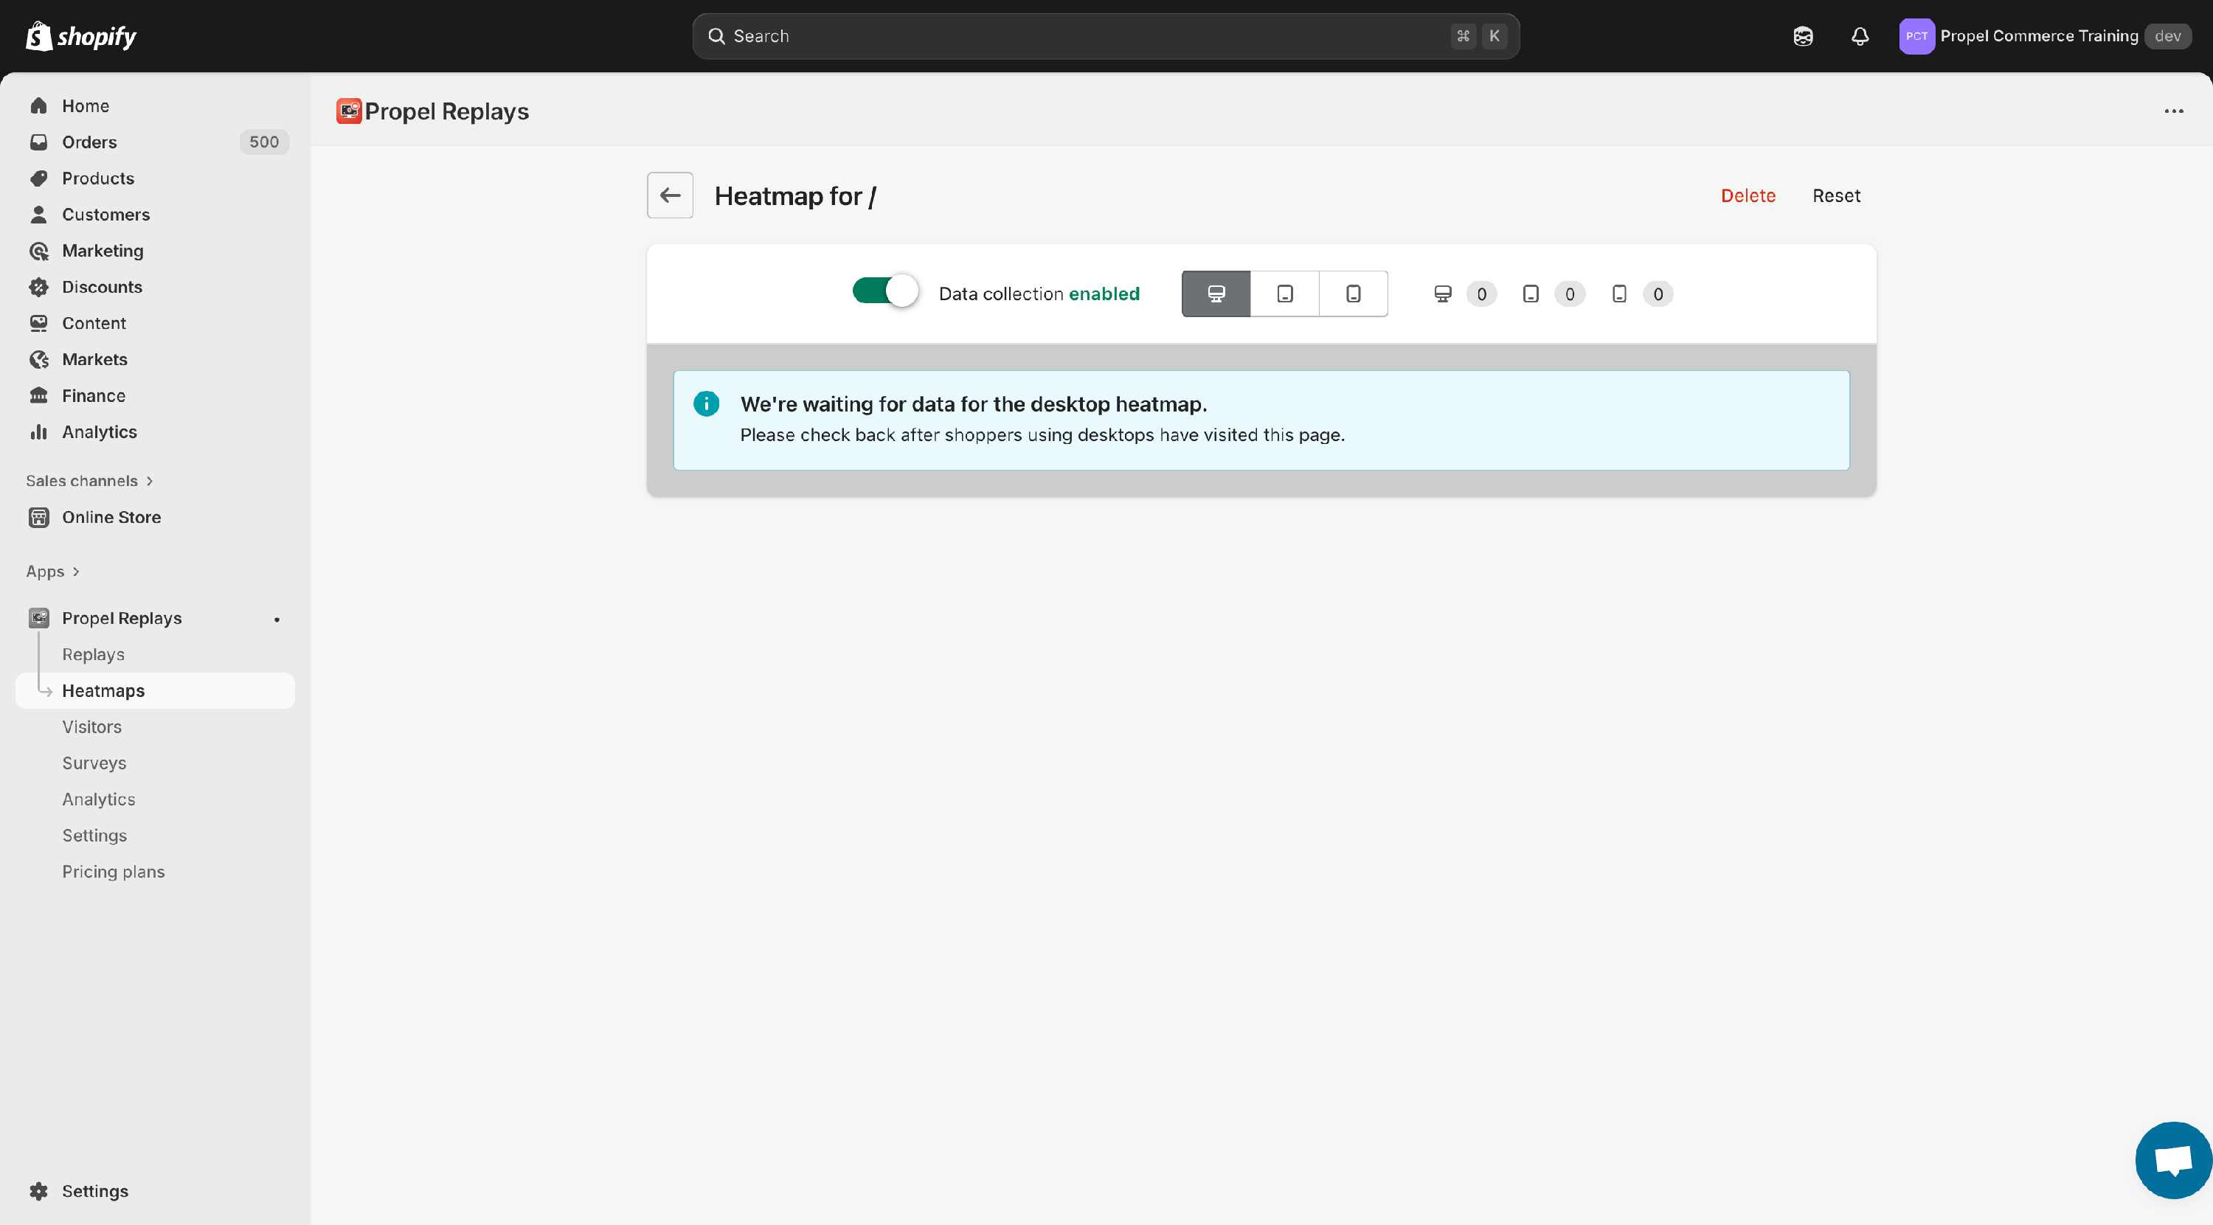Switch to mobile heatmap view
Image resolution: width=2213 pixels, height=1225 pixels.
click(x=1353, y=294)
